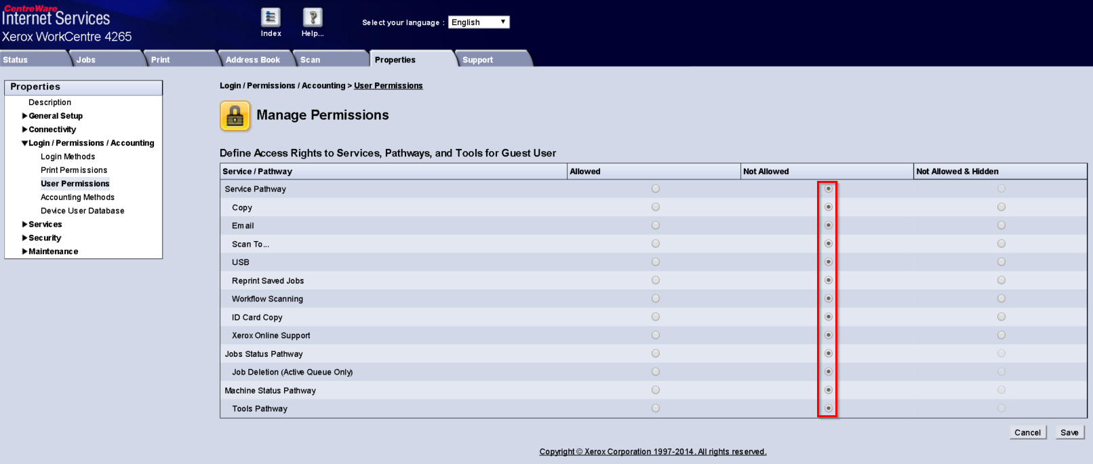Viewport: 1093px width, 464px height.
Task: Select Allowed for USB
Action: 656,262
